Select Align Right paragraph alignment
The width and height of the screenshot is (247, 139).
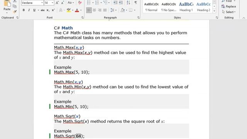click(100, 10)
